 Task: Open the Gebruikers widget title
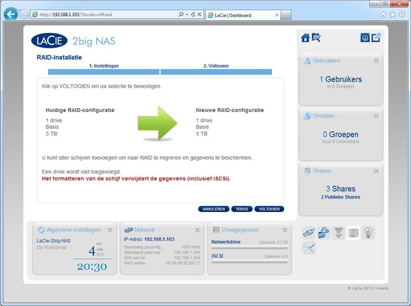coord(326,61)
